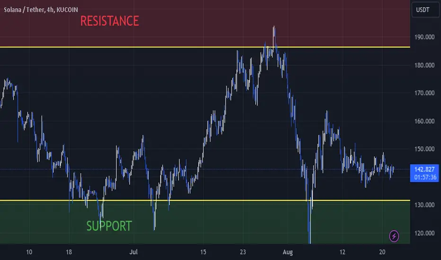Click the 170.000 price axis label
Screen dimensions: 441x260
pyautogui.click(x=424, y=93)
